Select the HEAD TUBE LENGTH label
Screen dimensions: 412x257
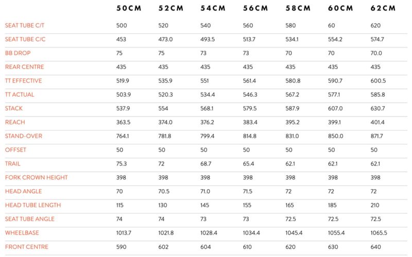[x=33, y=205]
